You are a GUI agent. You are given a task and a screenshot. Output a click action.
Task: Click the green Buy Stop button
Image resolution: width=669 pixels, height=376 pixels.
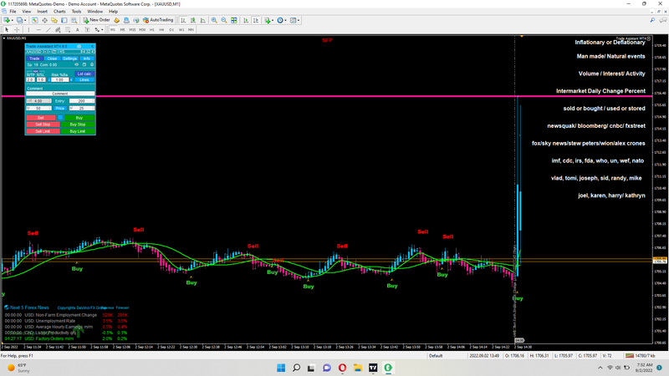78,124
